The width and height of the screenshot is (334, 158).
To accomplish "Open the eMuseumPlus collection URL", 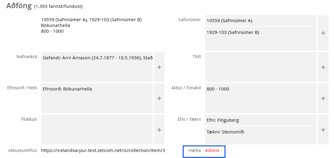I will pos(103,150).
